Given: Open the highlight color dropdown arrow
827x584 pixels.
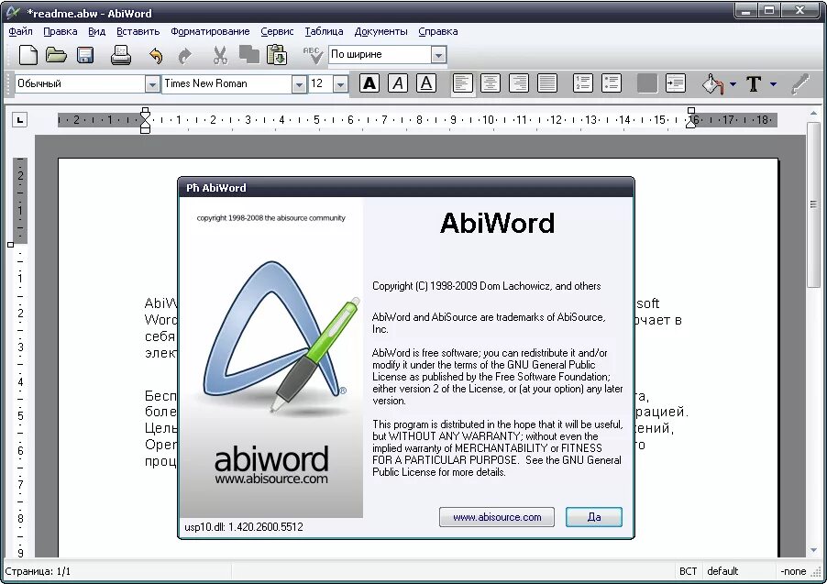Looking at the screenshot, I should [x=733, y=83].
